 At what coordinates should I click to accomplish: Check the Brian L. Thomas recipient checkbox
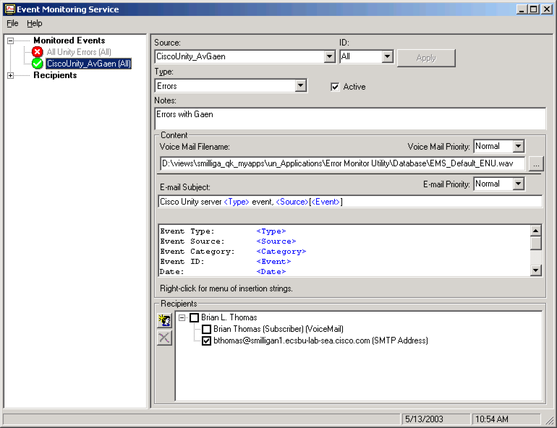[x=194, y=317]
